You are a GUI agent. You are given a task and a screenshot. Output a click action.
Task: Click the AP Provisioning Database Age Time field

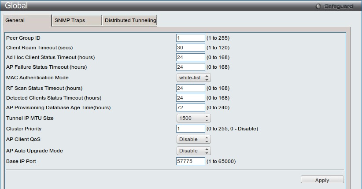[190, 107]
